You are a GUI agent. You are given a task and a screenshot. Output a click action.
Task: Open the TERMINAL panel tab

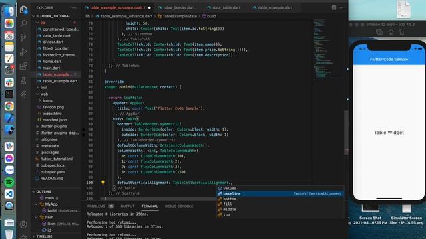[150, 206]
